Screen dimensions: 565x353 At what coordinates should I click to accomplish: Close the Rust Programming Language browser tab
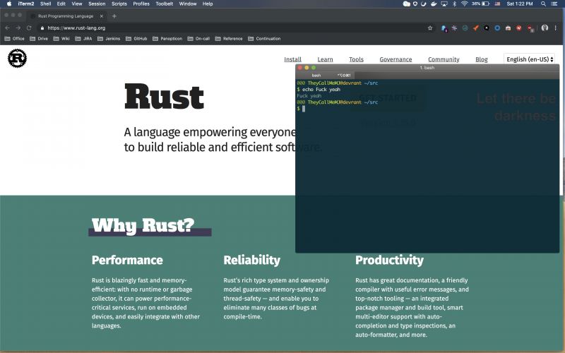coord(102,16)
